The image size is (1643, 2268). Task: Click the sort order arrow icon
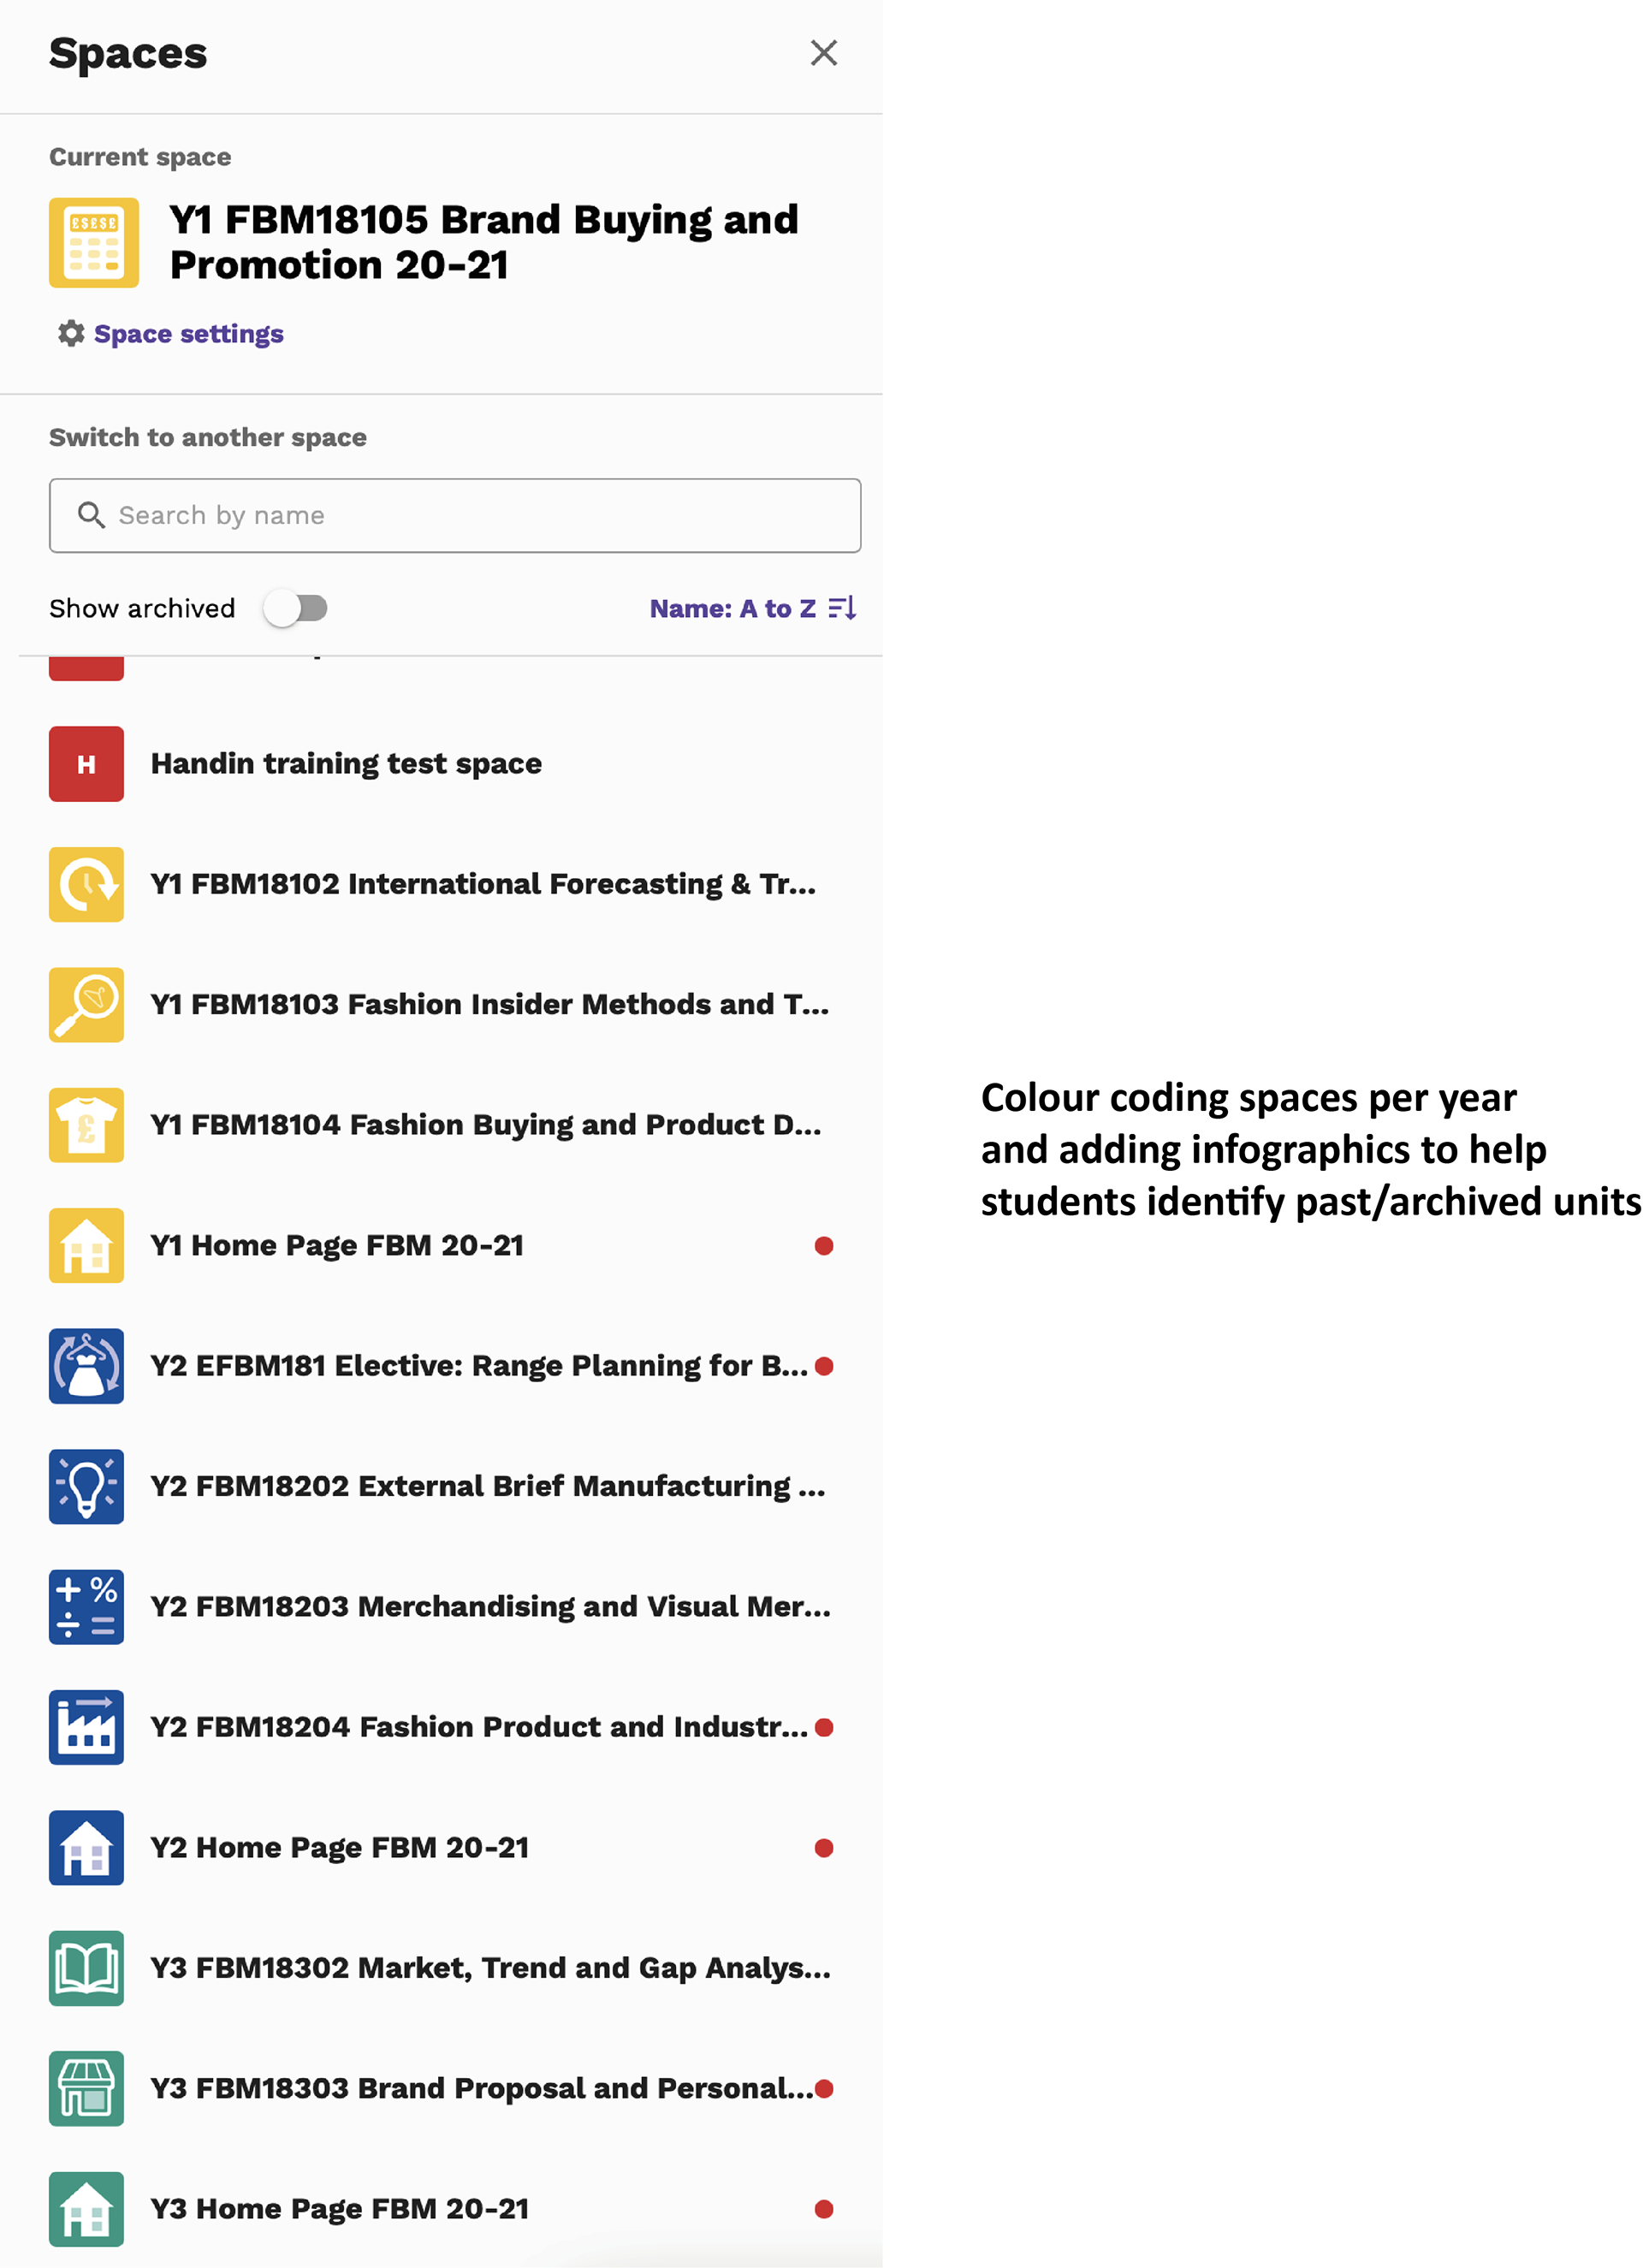tap(842, 608)
